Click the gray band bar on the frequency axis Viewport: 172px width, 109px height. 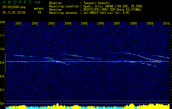5,63
